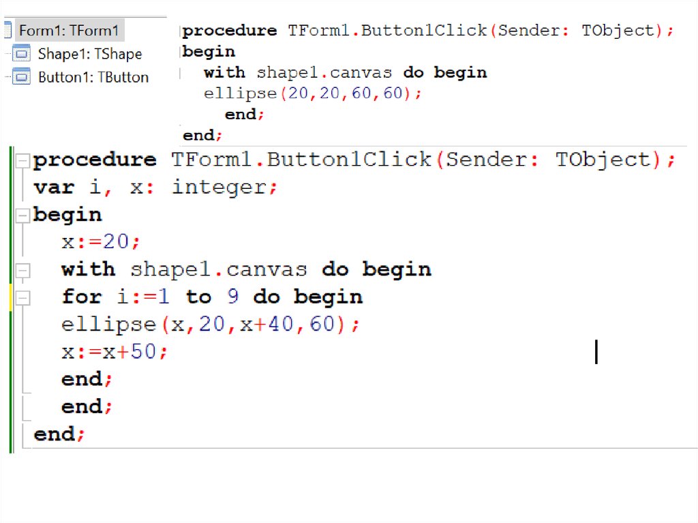
Task: Click 'shape1.canvas' in the upper code snippet
Action: click(324, 72)
